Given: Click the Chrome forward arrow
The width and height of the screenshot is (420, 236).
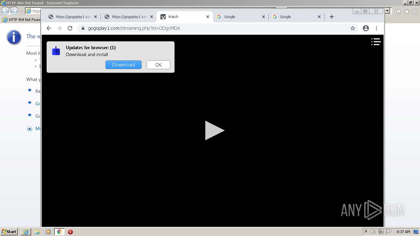Looking at the screenshot, I should point(59,28).
